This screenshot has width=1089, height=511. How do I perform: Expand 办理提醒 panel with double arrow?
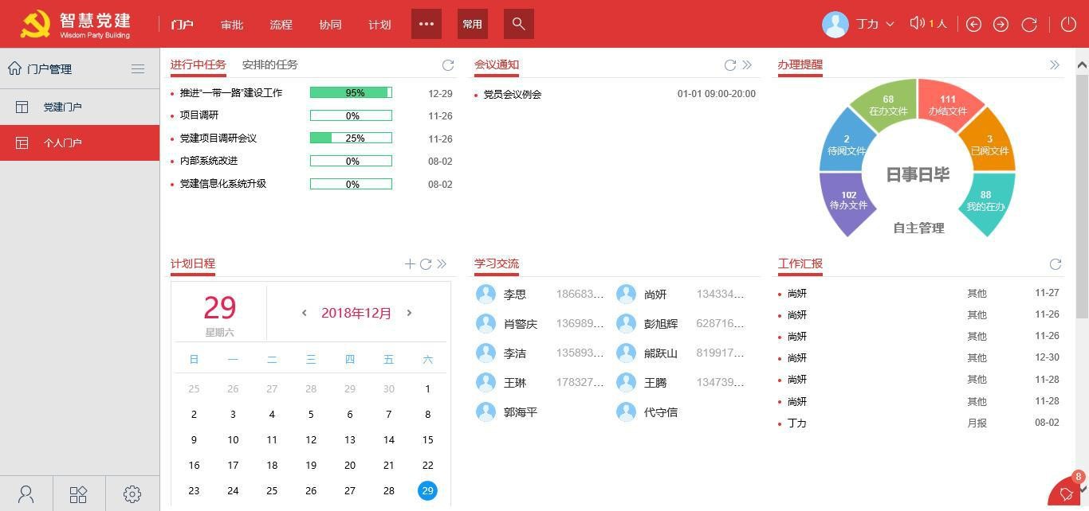[1054, 64]
